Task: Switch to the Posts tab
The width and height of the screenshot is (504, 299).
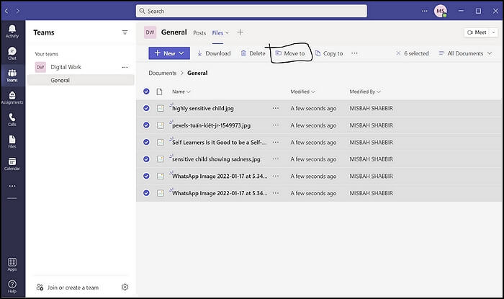Action: [199, 32]
